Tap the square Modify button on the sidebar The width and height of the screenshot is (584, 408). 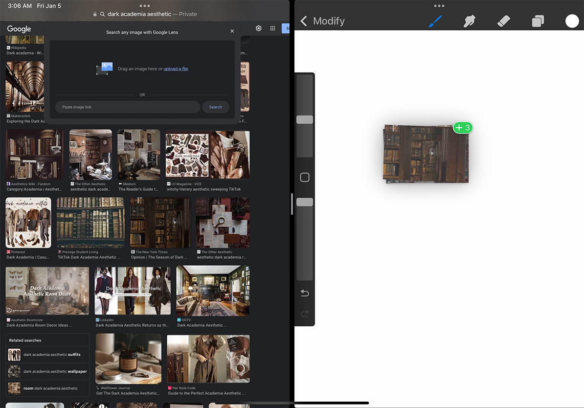[x=304, y=177]
